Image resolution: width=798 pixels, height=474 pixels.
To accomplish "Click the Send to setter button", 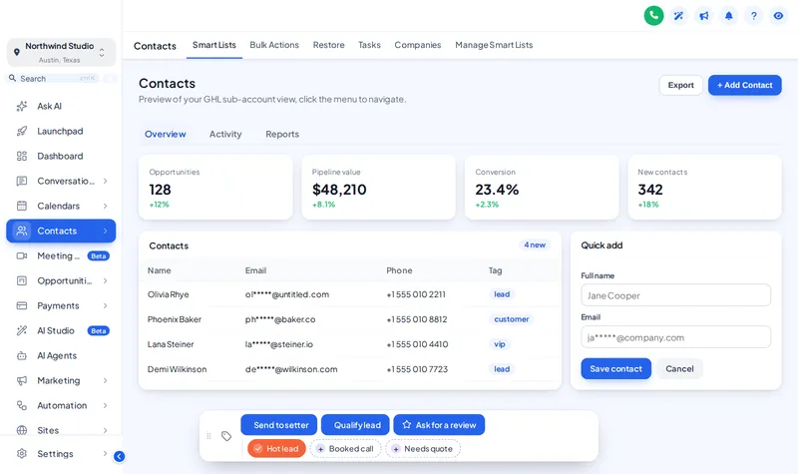I will tap(279, 425).
